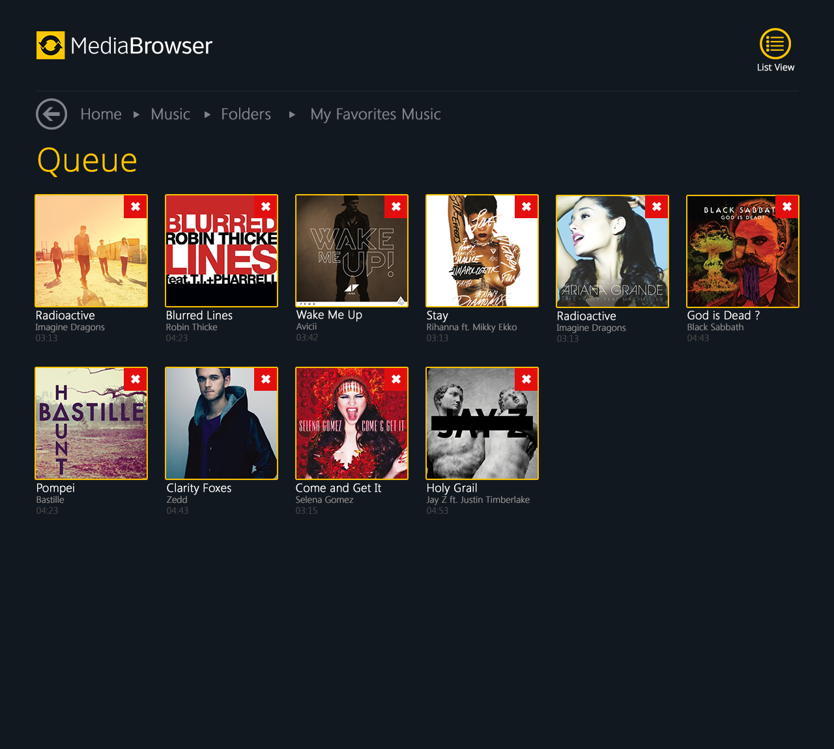Click artist name Robin Thicke
Screen dimensions: 834x749
click(x=192, y=328)
